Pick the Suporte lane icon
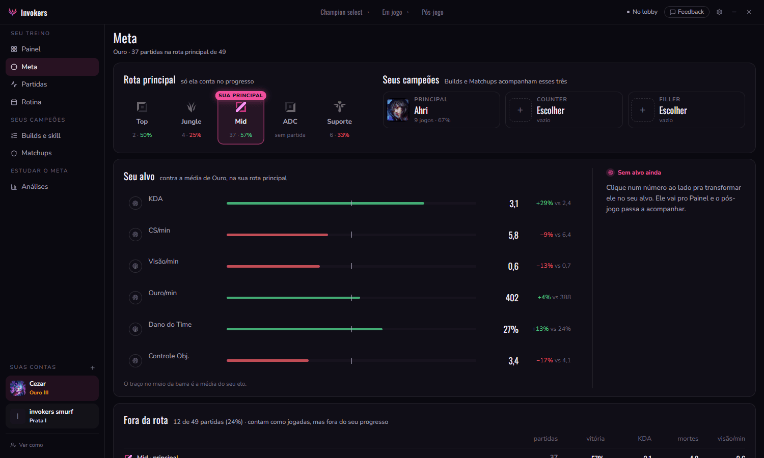This screenshot has height=458, width=764. tap(340, 107)
